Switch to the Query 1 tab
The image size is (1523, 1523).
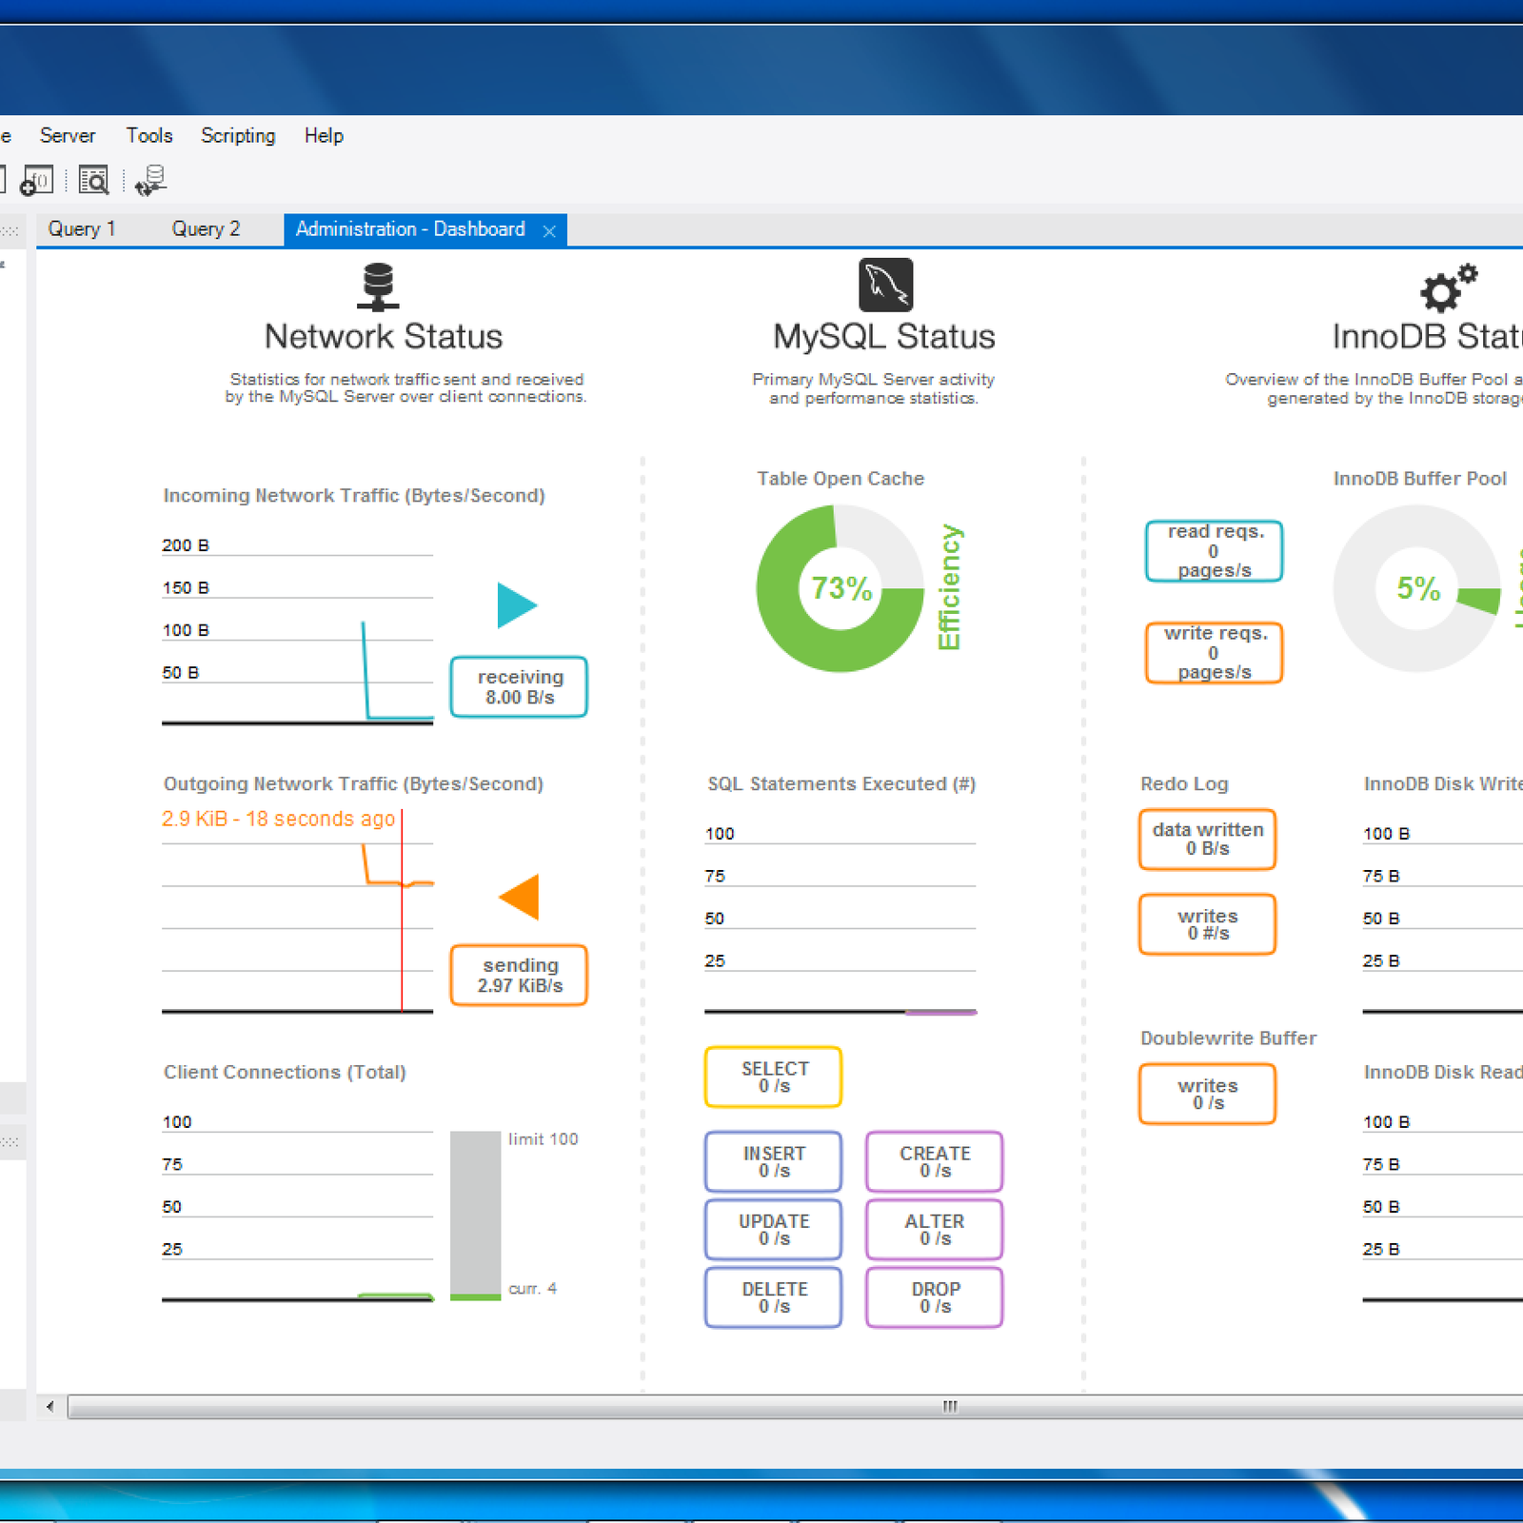pyautogui.click(x=82, y=228)
